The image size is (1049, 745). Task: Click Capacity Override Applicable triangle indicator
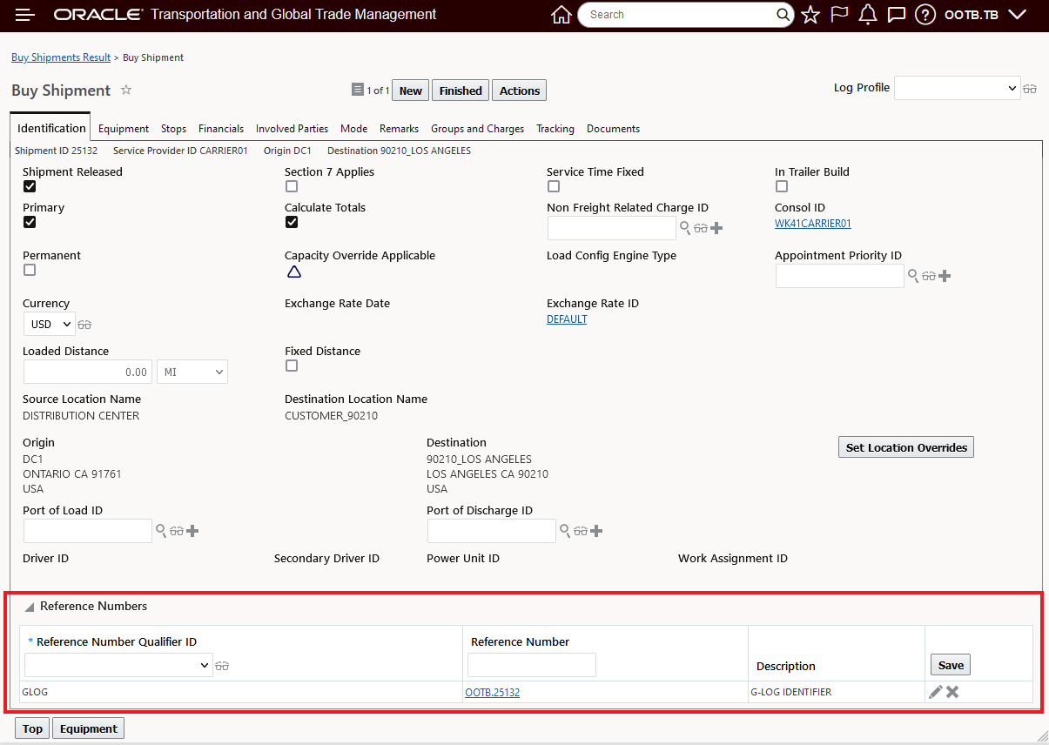click(x=294, y=272)
